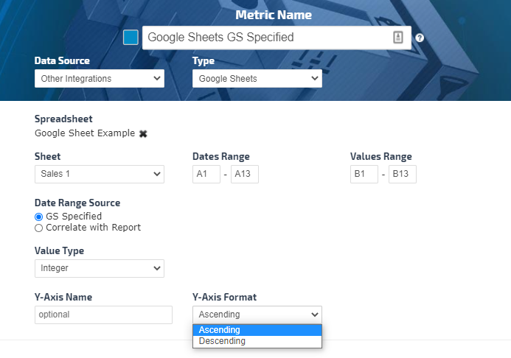Click the icon inside Metric Name field
511x358 pixels.
tap(398, 38)
